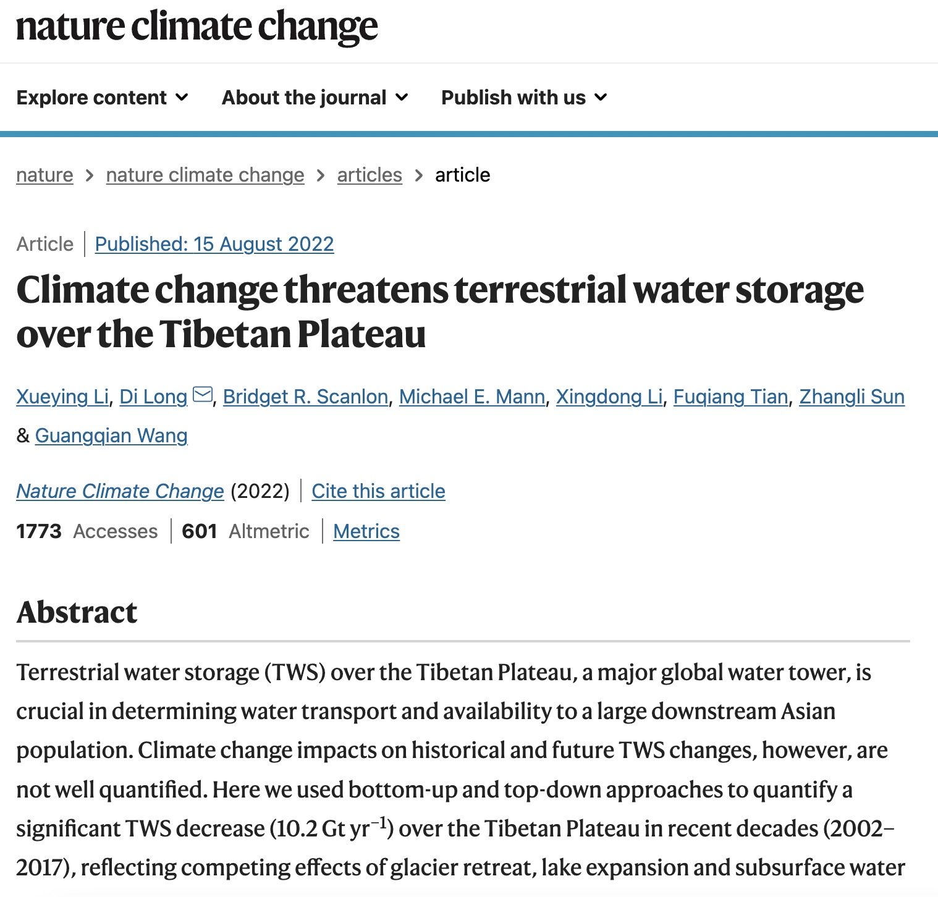Screen dimensions: 938x897
Task: Click the chevron next to Explore content
Action: tap(182, 98)
